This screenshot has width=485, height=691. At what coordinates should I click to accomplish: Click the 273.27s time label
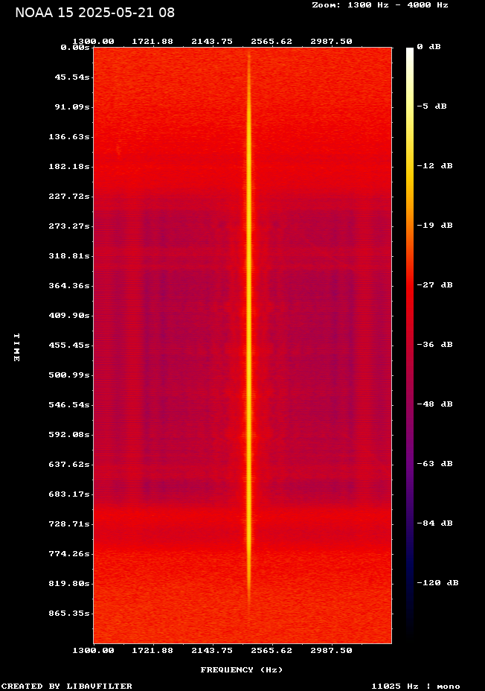69,226
